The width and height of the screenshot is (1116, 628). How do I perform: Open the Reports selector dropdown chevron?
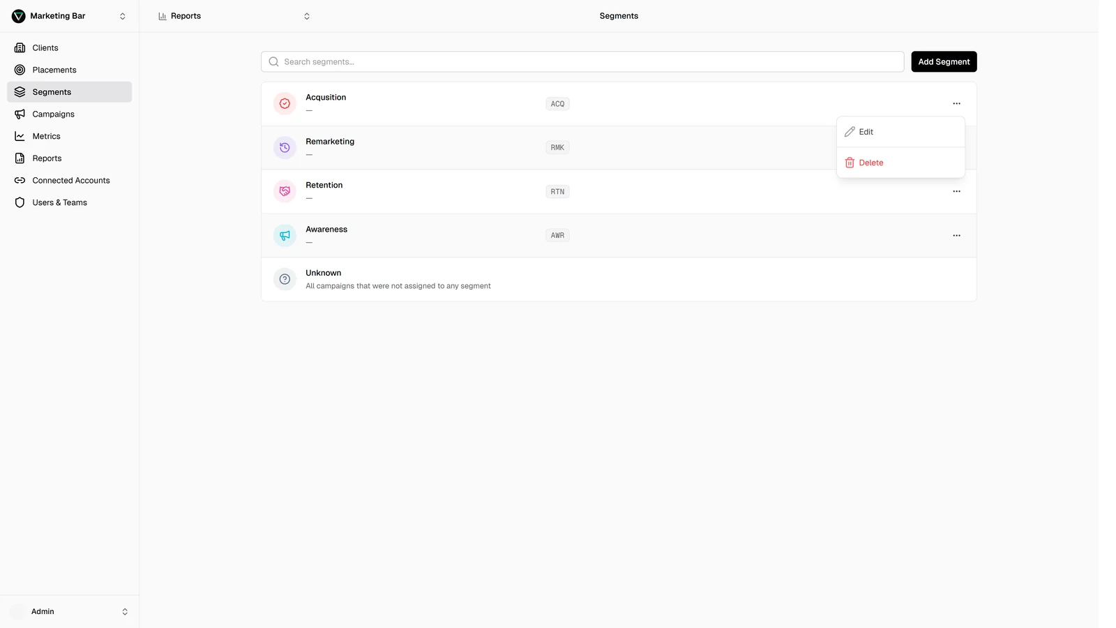[x=307, y=16]
